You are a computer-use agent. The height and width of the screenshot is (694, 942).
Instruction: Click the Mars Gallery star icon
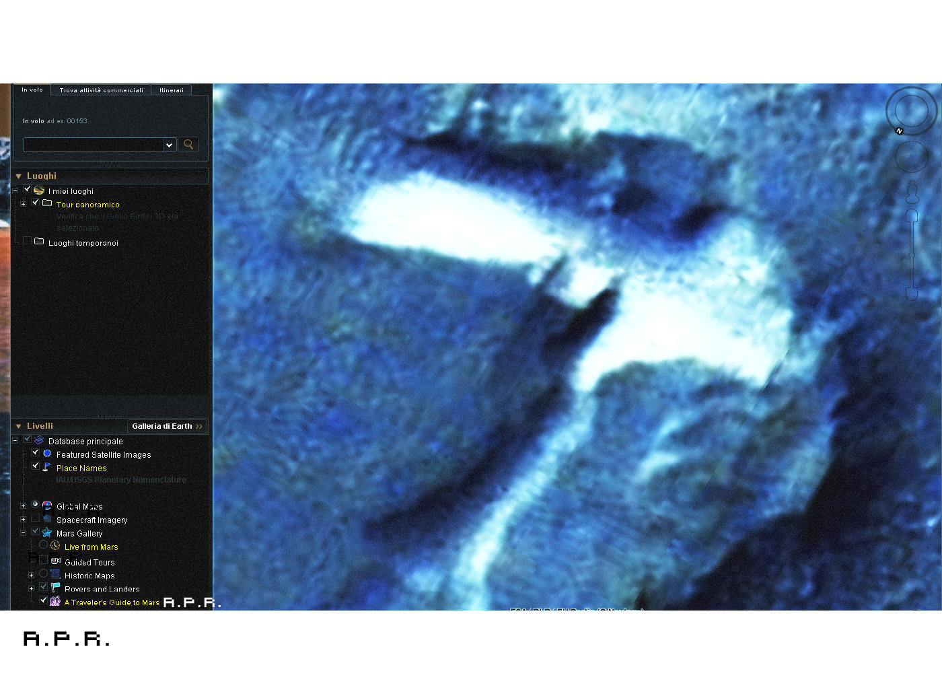[x=47, y=532]
